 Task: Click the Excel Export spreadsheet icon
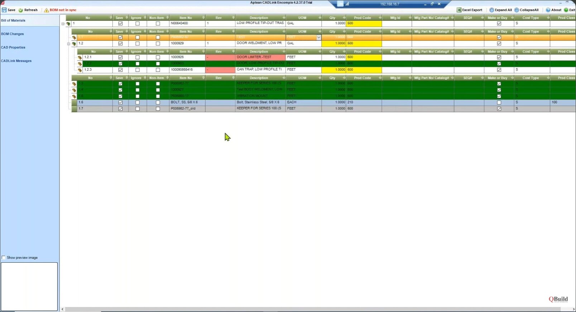click(459, 10)
